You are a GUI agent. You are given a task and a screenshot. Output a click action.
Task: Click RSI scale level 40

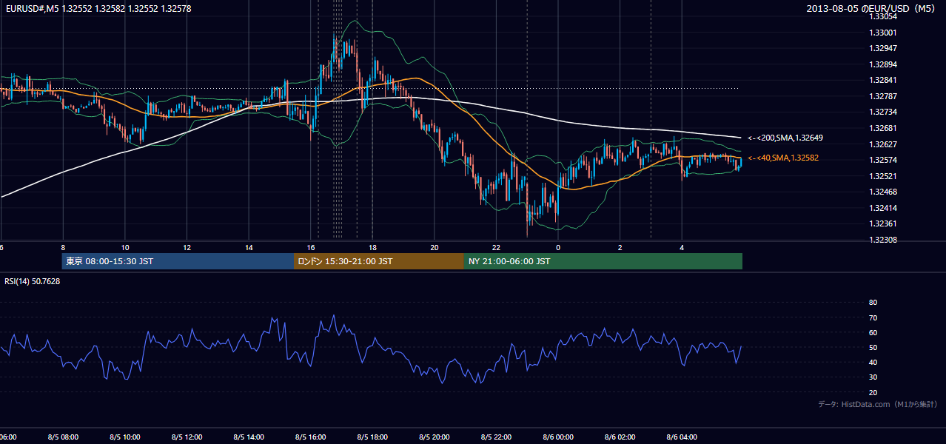(873, 362)
